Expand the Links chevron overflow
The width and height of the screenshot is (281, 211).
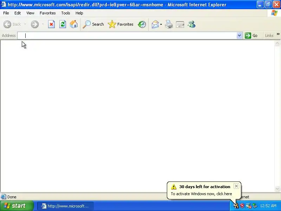(278, 34)
